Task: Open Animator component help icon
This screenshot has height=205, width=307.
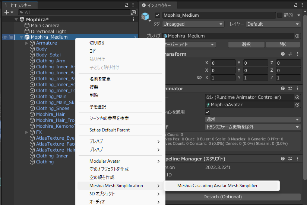Action: pyautogui.click(x=282, y=89)
